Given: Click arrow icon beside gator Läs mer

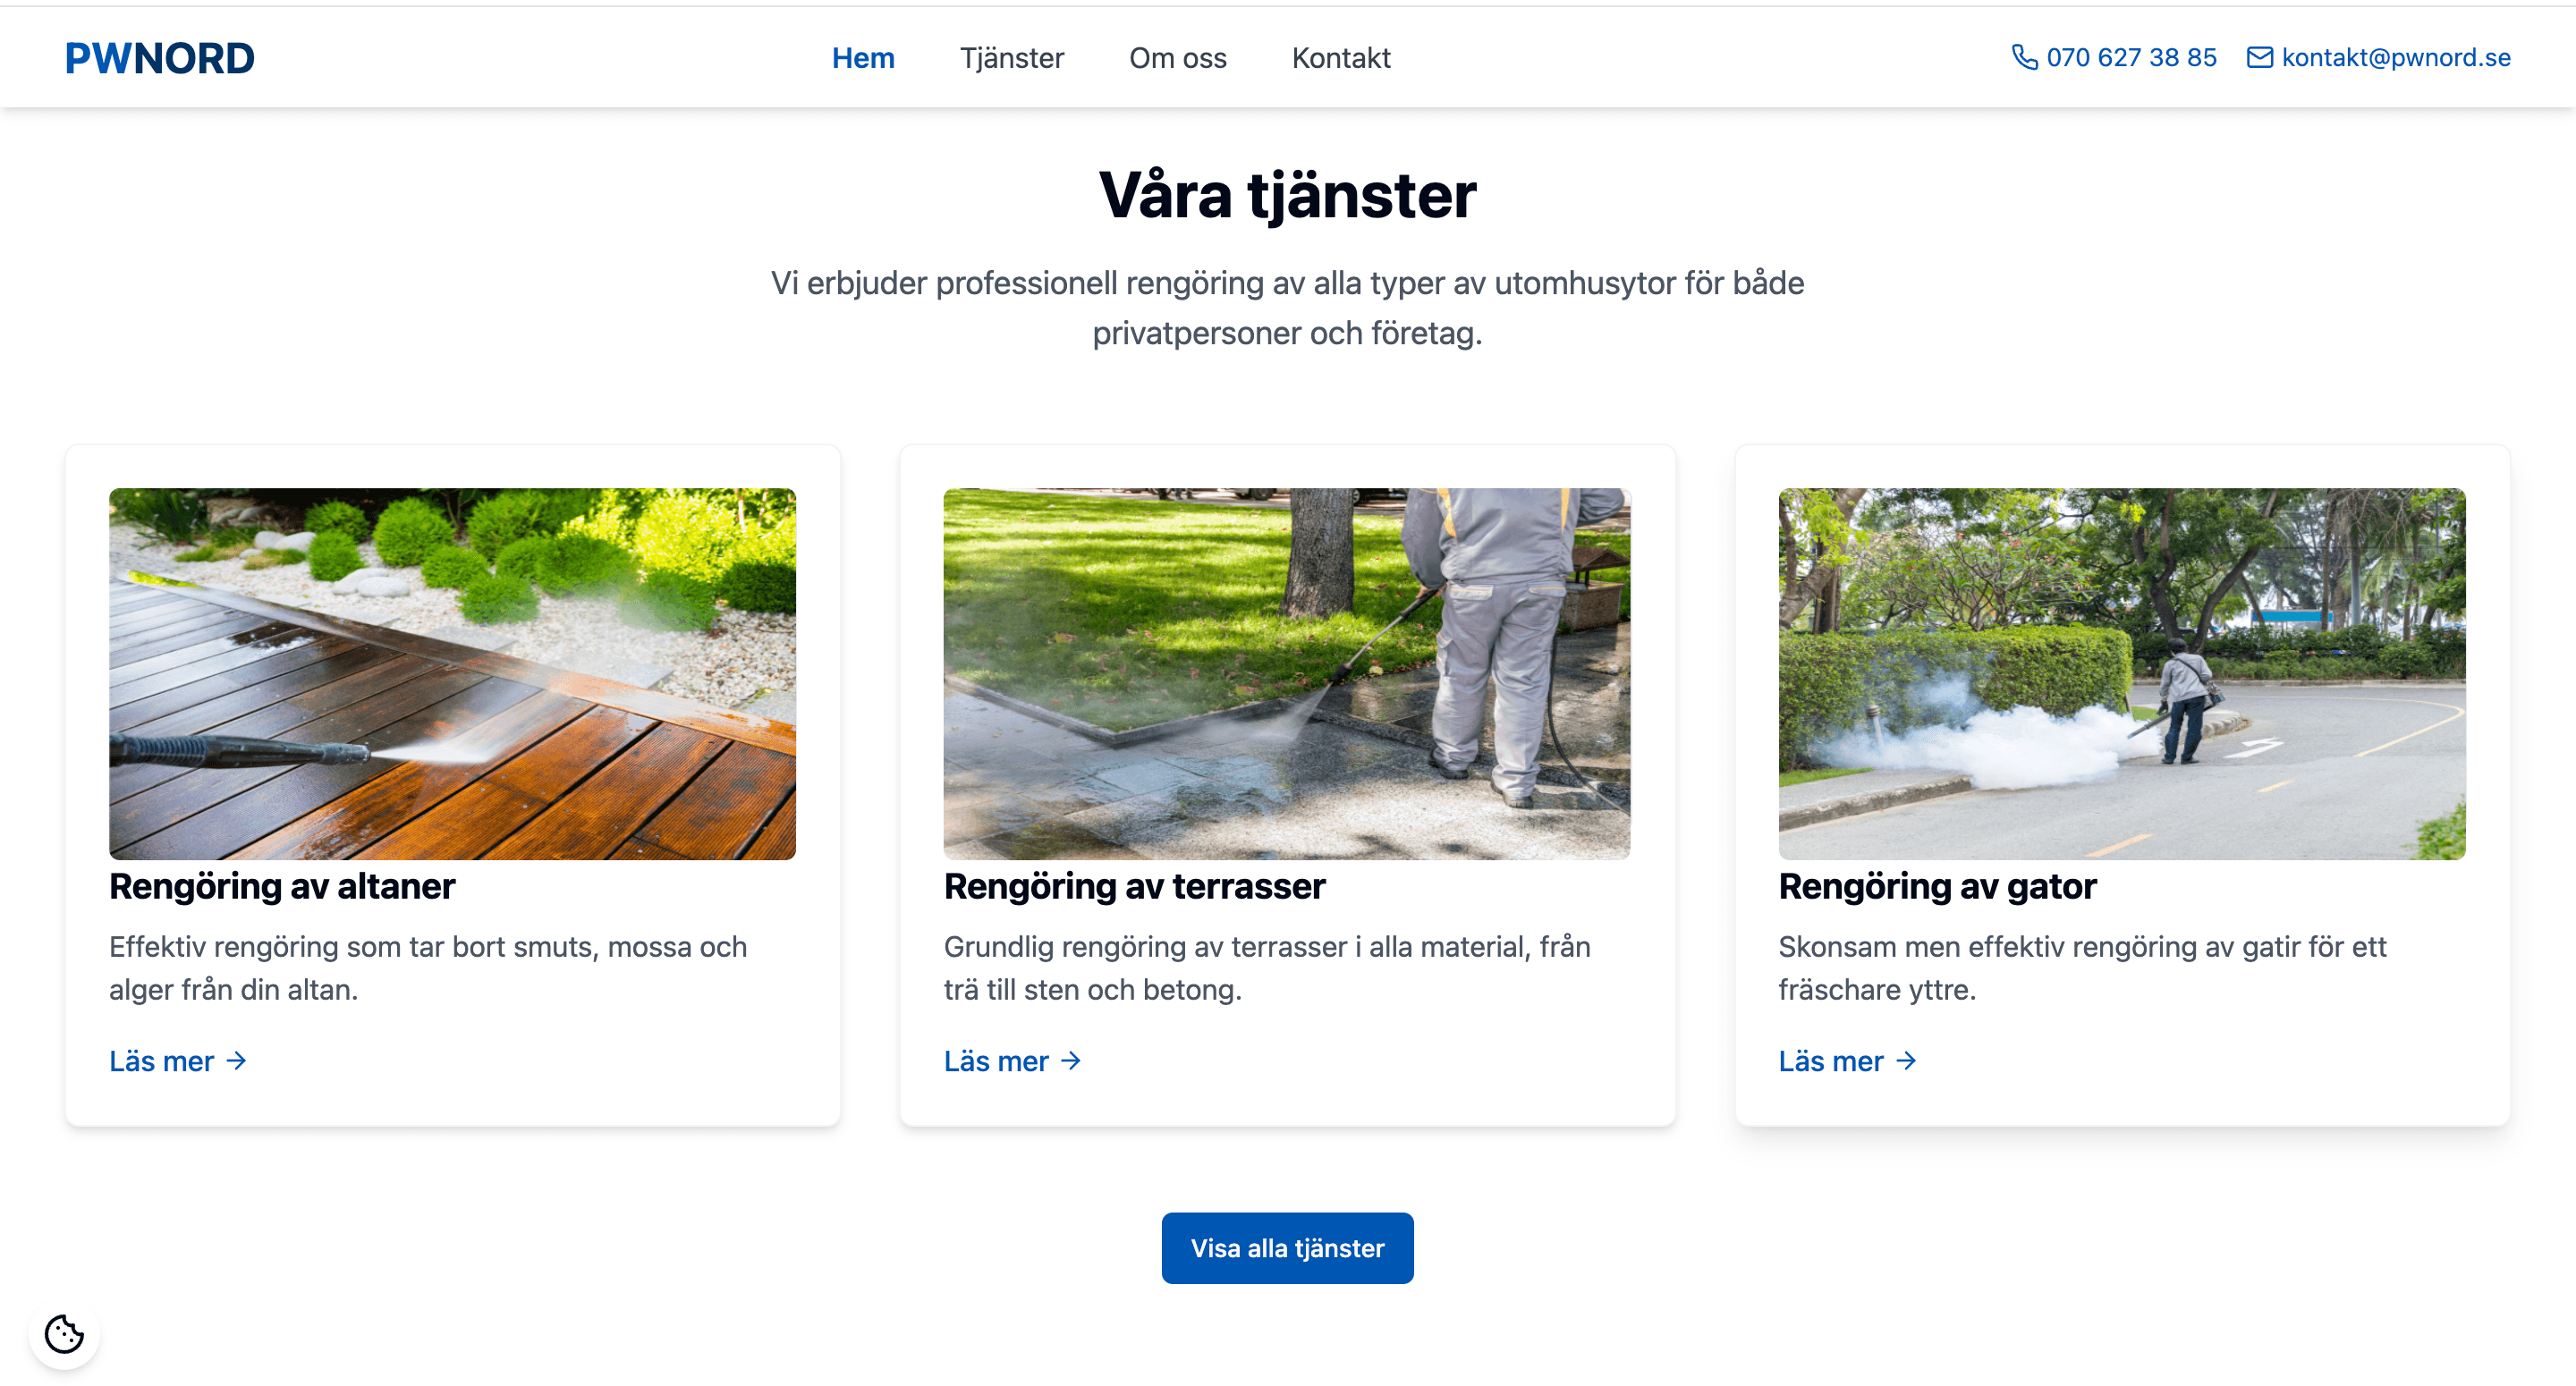Looking at the screenshot, I should click(1906, 1060).
